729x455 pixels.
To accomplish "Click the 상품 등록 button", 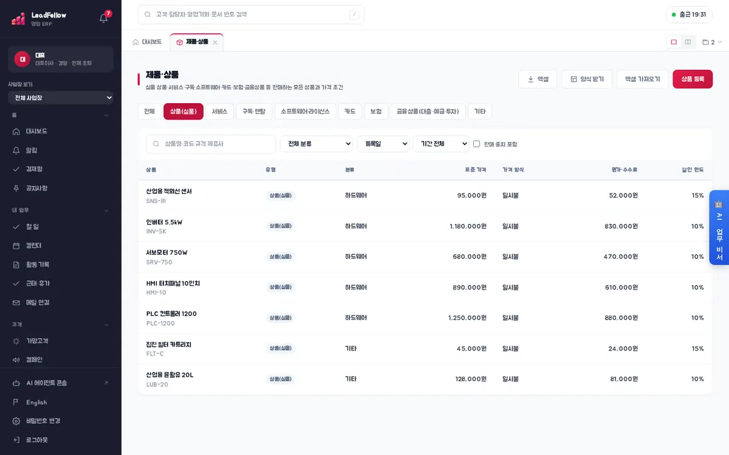I will (693, 79).
